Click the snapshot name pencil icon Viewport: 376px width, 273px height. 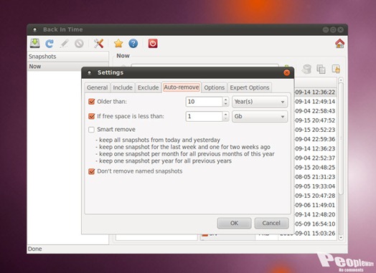65,44
